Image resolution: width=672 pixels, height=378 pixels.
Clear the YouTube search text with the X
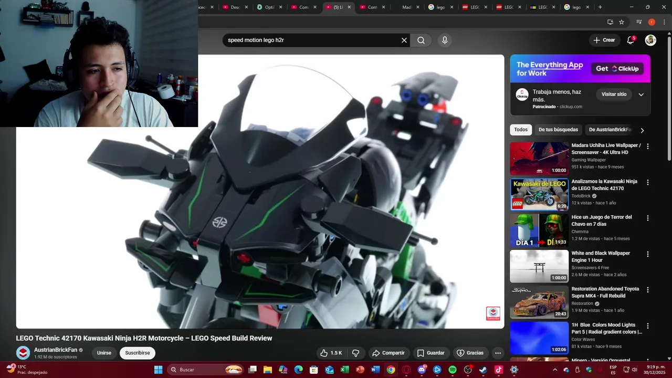pyautogui.click(x=404, y=40)
